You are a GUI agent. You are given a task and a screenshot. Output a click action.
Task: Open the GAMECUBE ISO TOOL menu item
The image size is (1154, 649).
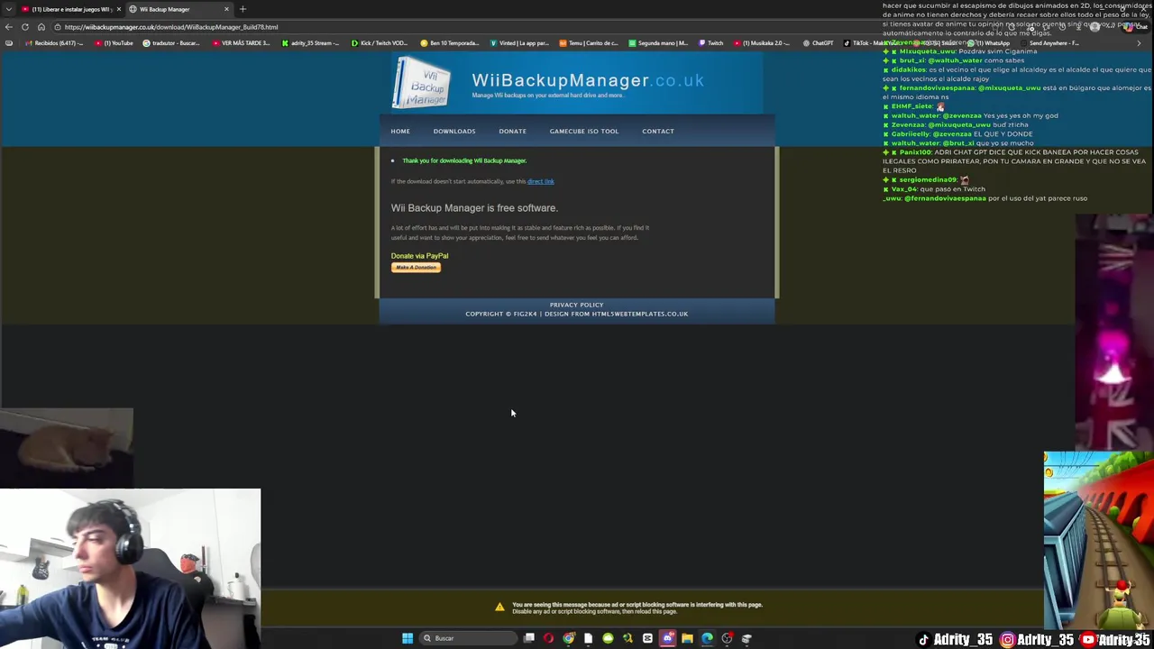(x=584, y=131)
